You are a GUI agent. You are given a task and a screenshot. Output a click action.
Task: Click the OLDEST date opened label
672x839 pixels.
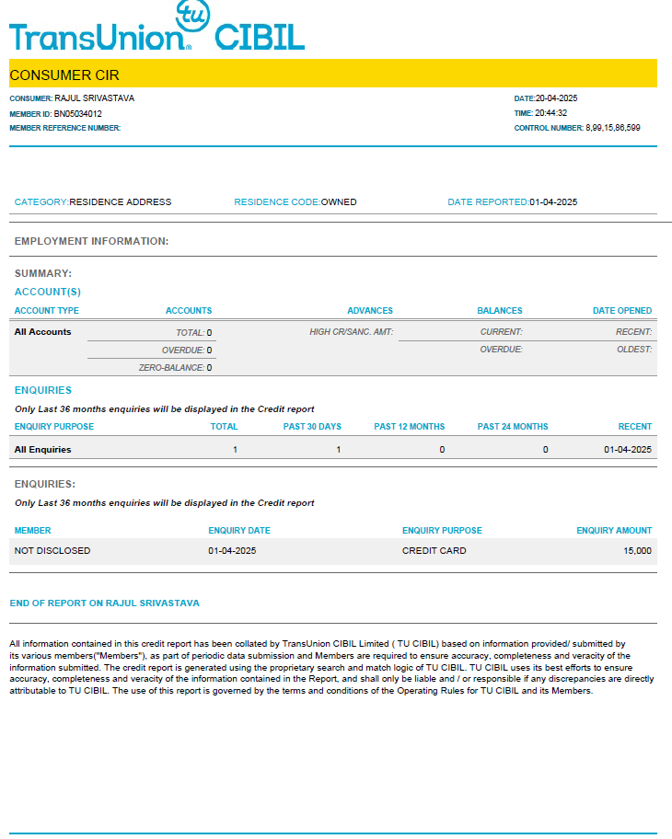pos(634,350)
